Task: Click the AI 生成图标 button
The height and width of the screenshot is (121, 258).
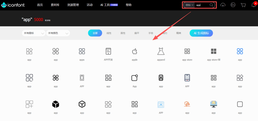Action: coord(201,33)
